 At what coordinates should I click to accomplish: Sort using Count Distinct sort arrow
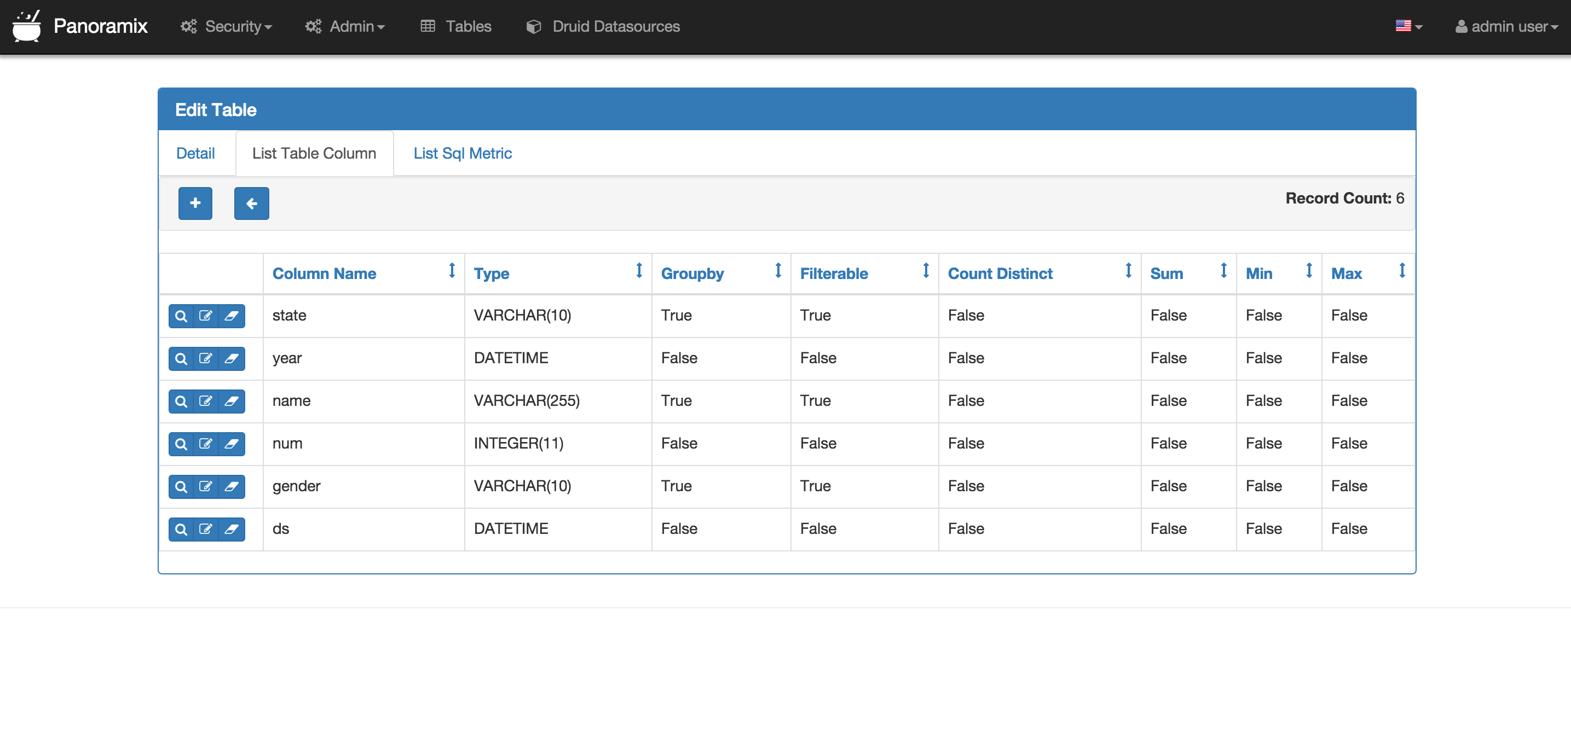1128,270
